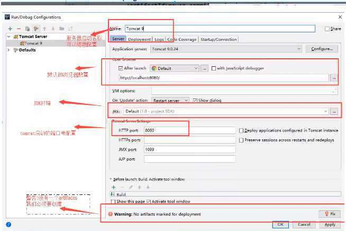Edit the before-launch task with pencil icon
346x231 pixels.
(131, 187)
